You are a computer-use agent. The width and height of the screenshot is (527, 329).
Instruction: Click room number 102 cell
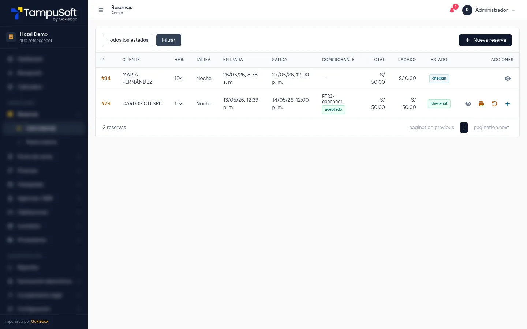[x=179, y=104]
